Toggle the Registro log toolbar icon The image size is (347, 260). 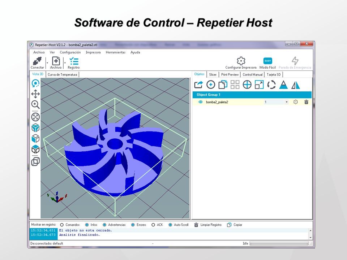point(74,61)
